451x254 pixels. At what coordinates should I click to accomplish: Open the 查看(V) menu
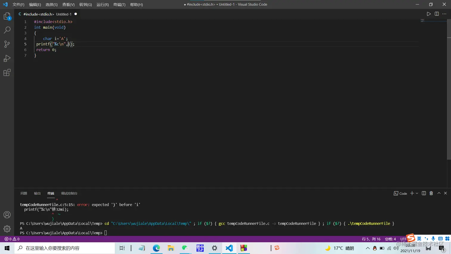(68, 4)
